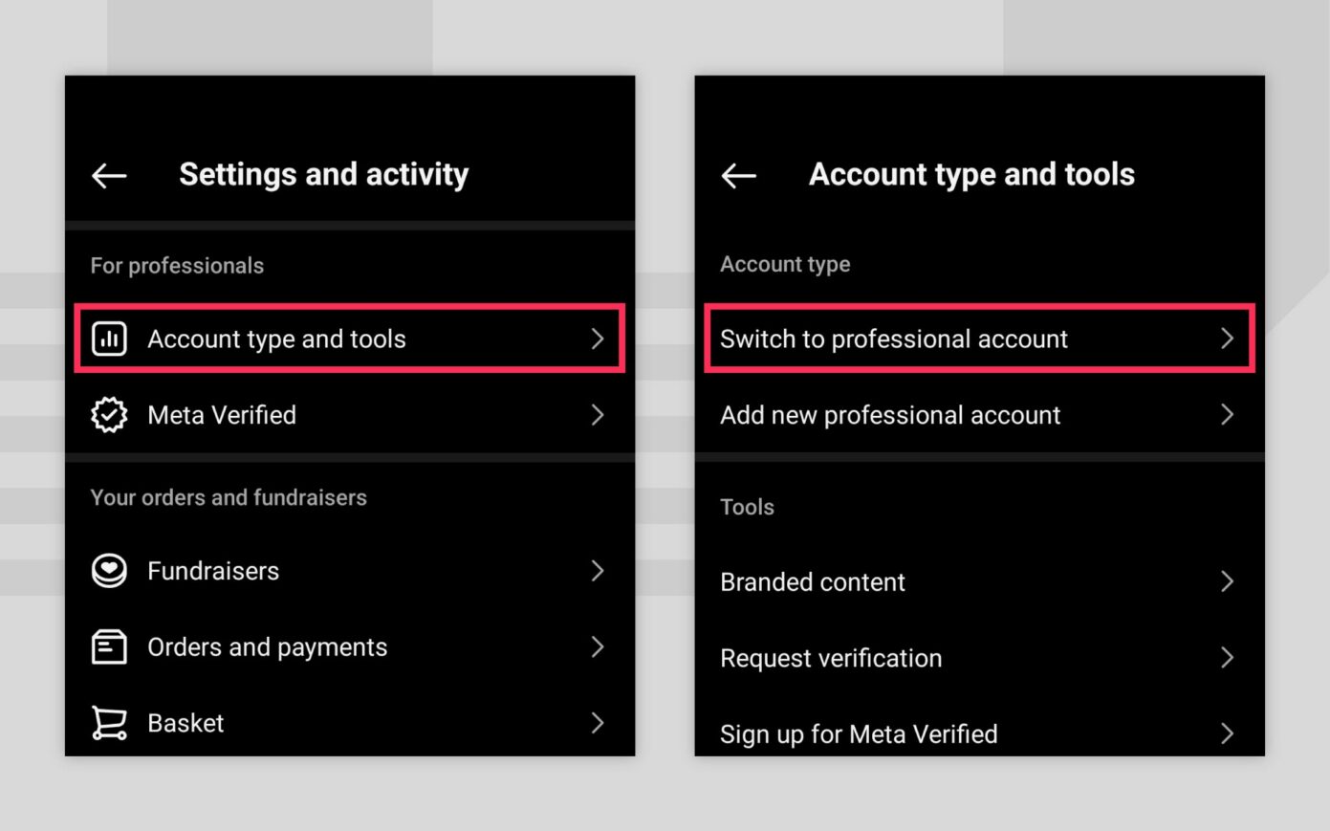
Task: Click the bar chart icon beside Account type and tools
Action: pyautogui.click(x=109, y=339)
